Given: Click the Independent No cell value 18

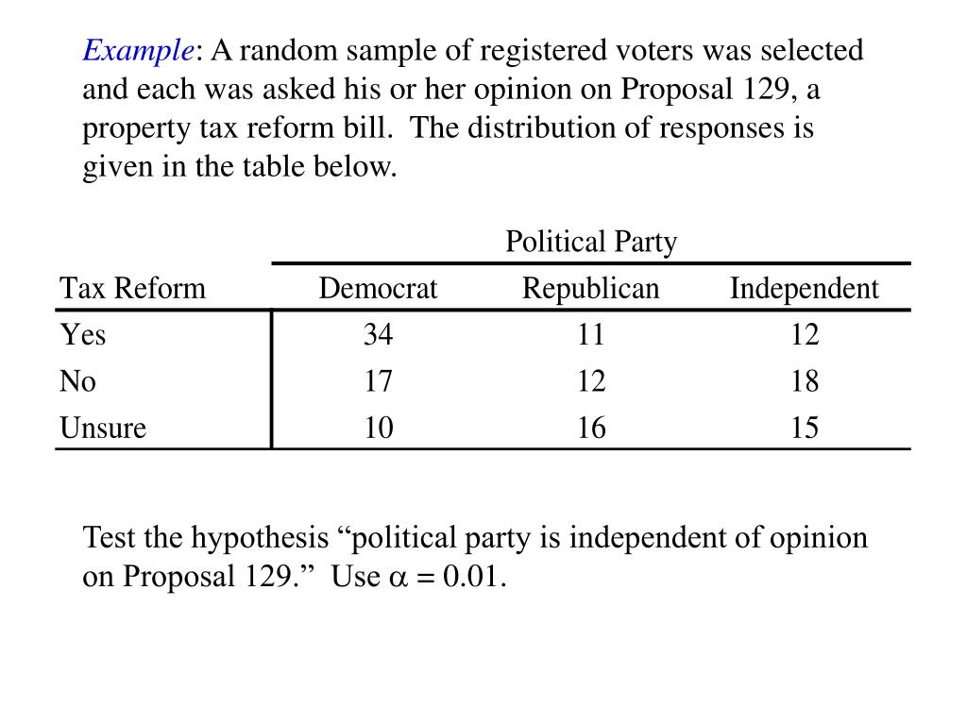Looking at the screenshot, I should (805, 381).
